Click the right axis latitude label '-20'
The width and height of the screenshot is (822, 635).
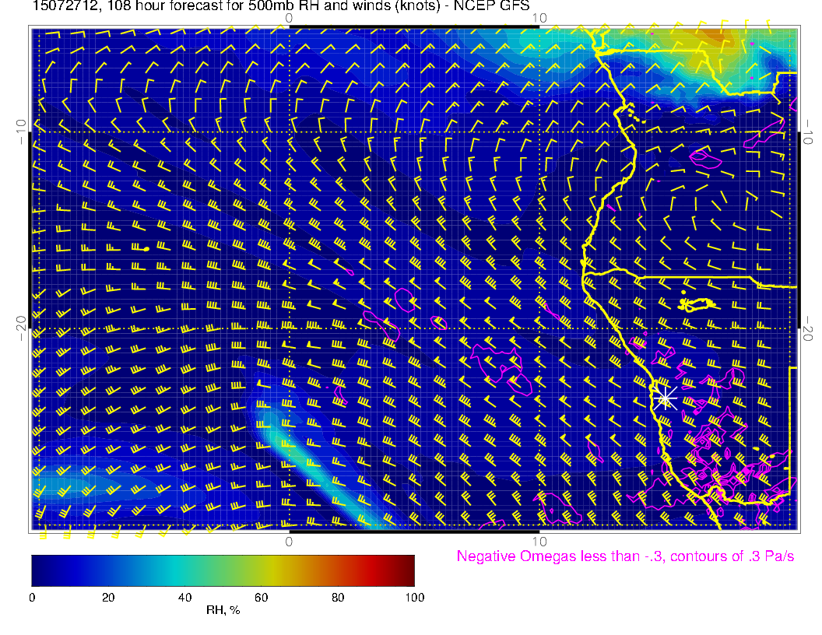coord(808,329)
